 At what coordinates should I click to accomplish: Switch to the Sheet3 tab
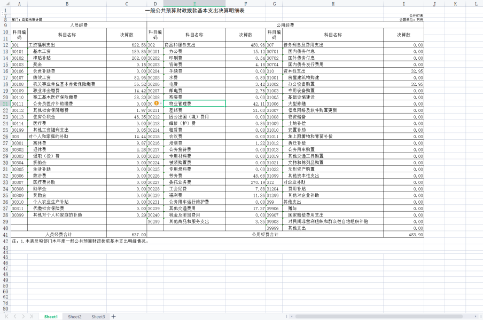[x=98, y=316]
